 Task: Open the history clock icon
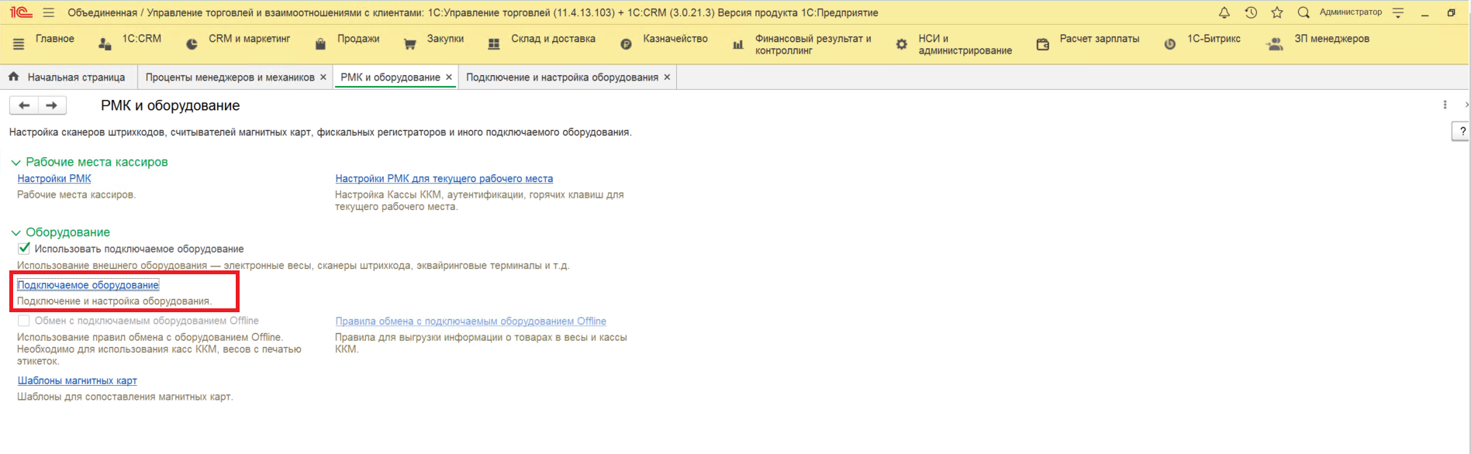click(1250, 13)
